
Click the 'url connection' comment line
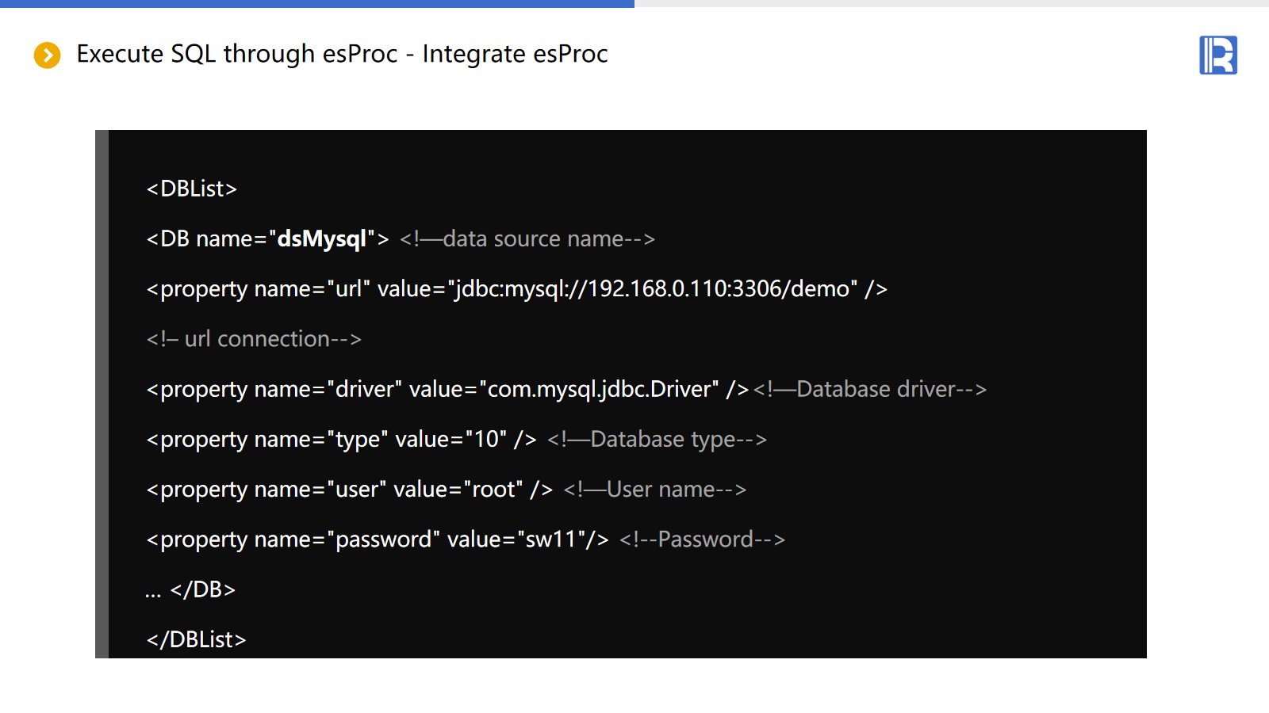pyautogui.click(x=254, y=339)
